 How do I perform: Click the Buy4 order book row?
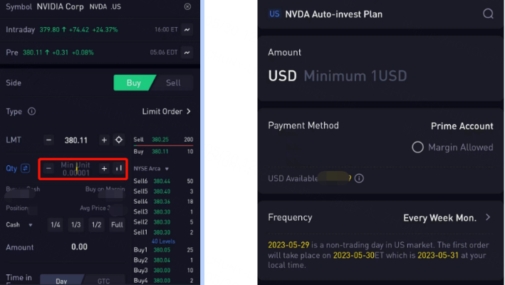163,281
